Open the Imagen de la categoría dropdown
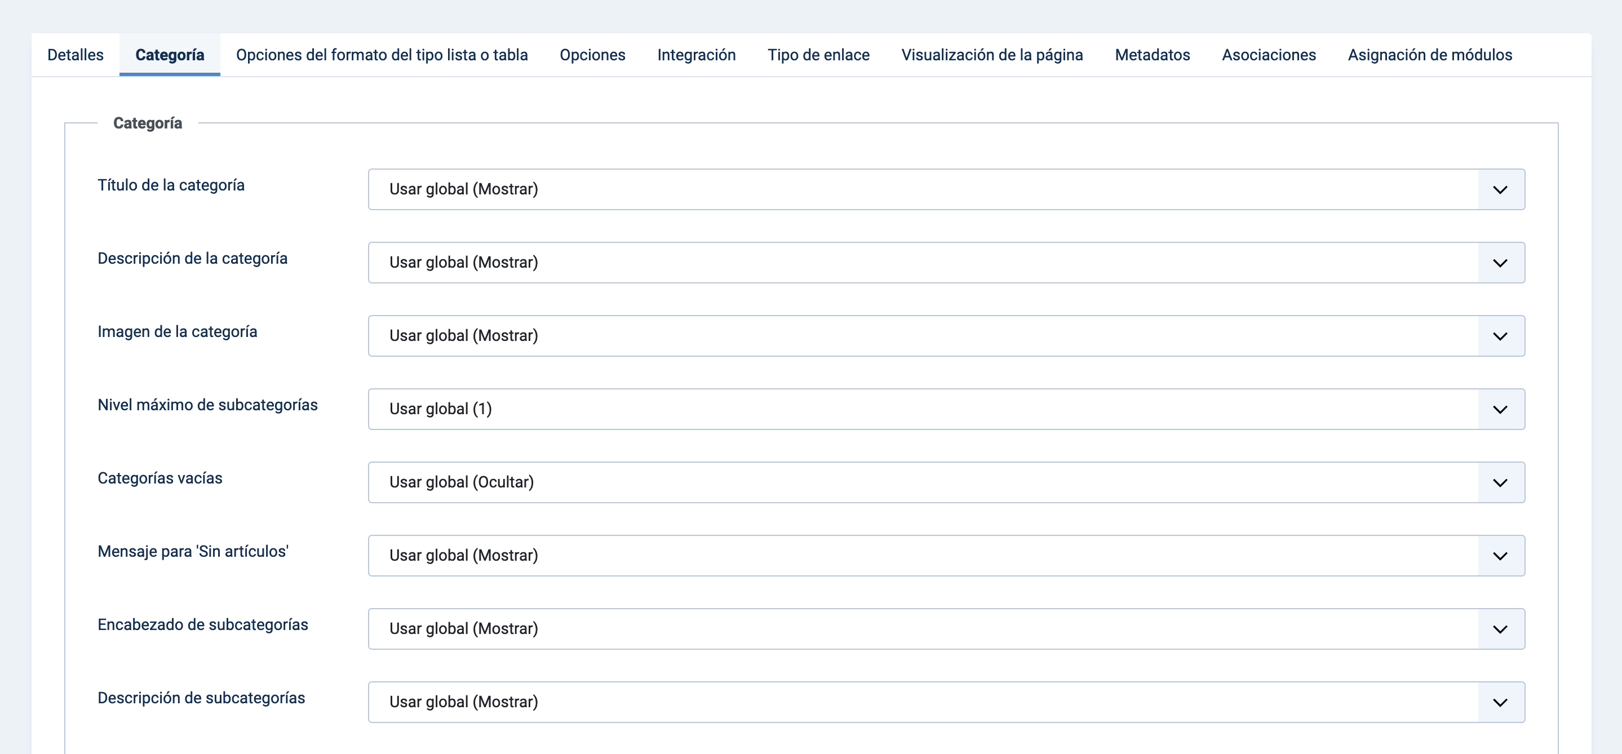Screen dimensions: 1622x754 (x=946, y=336)
